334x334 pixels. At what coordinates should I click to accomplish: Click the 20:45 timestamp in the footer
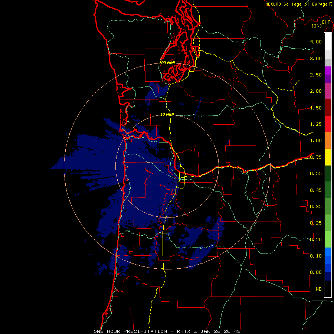[232, 331]
